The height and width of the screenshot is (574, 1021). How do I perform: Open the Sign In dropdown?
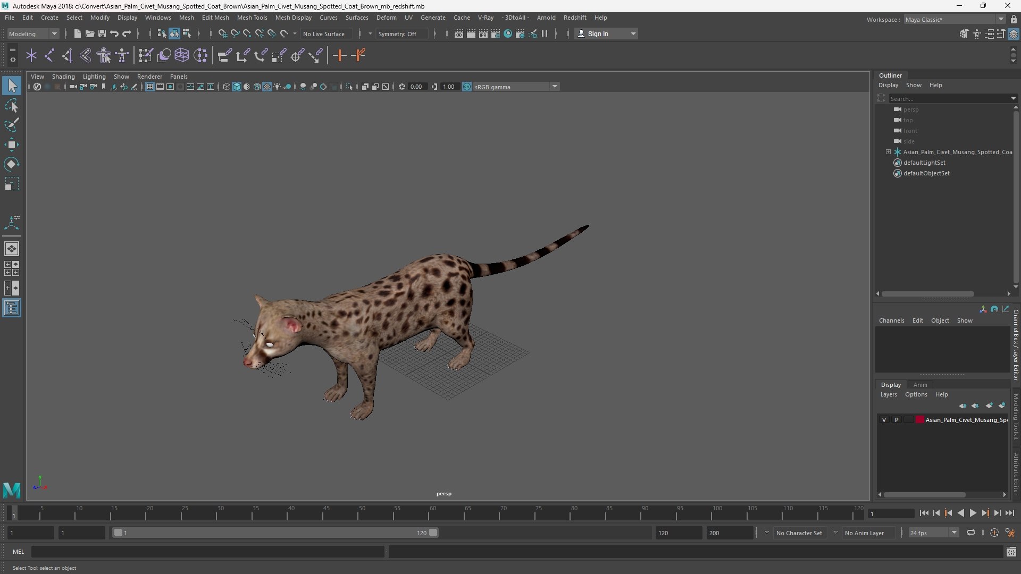point(606,33)
